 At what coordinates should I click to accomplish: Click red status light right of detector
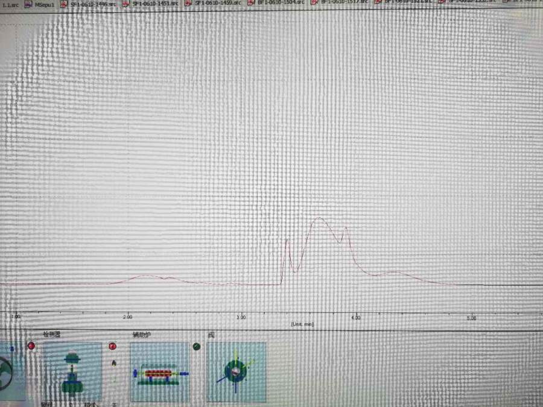(x=113, y=346)
